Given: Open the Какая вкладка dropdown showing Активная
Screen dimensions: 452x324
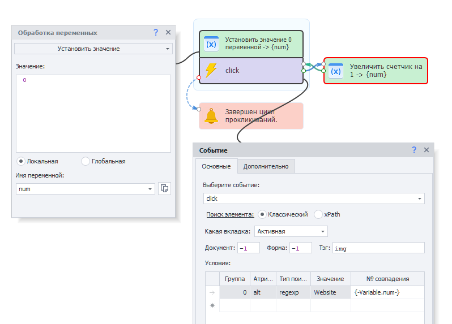Looking at the screenshot, I should click(x=291, y=231).
